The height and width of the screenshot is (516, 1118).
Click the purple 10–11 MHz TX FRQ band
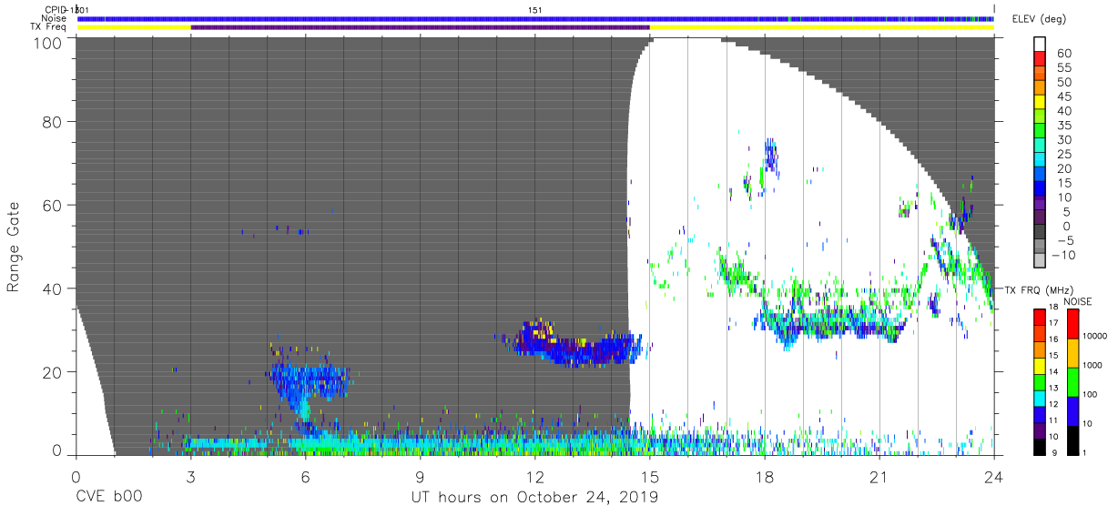(x=1040, y=430)
